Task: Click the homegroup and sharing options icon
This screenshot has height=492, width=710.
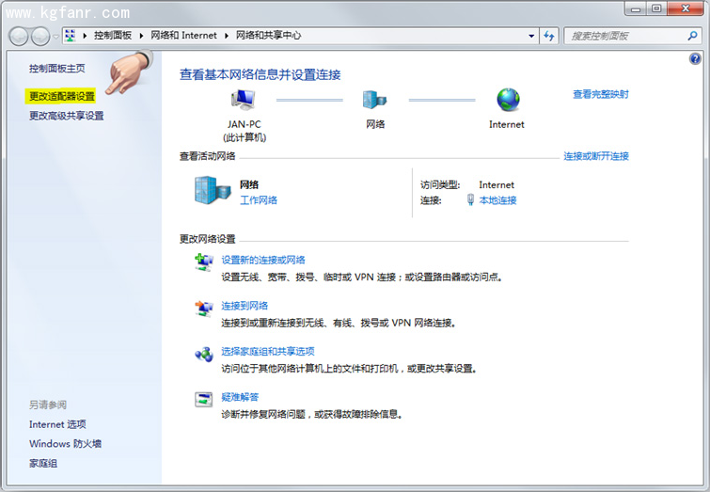Action: [x=204, y=355]
